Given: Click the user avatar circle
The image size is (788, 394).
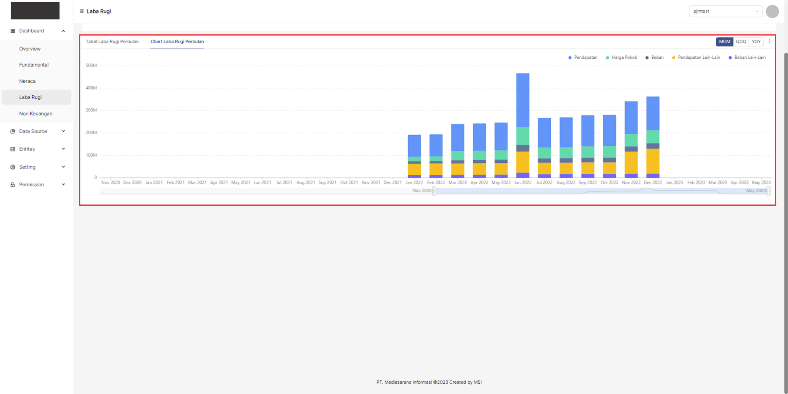Looking at the screenshot, I should click(772, 11).
